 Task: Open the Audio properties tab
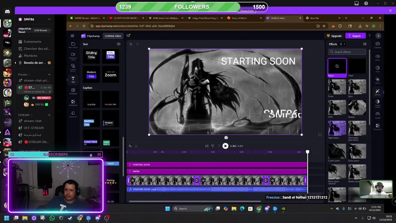click(377, 57)
